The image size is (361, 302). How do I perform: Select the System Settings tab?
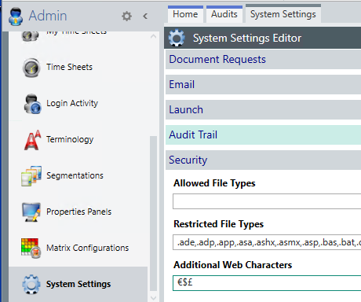(283, 14)
